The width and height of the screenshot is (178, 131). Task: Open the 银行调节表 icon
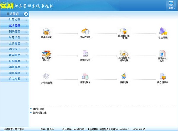click(x=163, y=76)
